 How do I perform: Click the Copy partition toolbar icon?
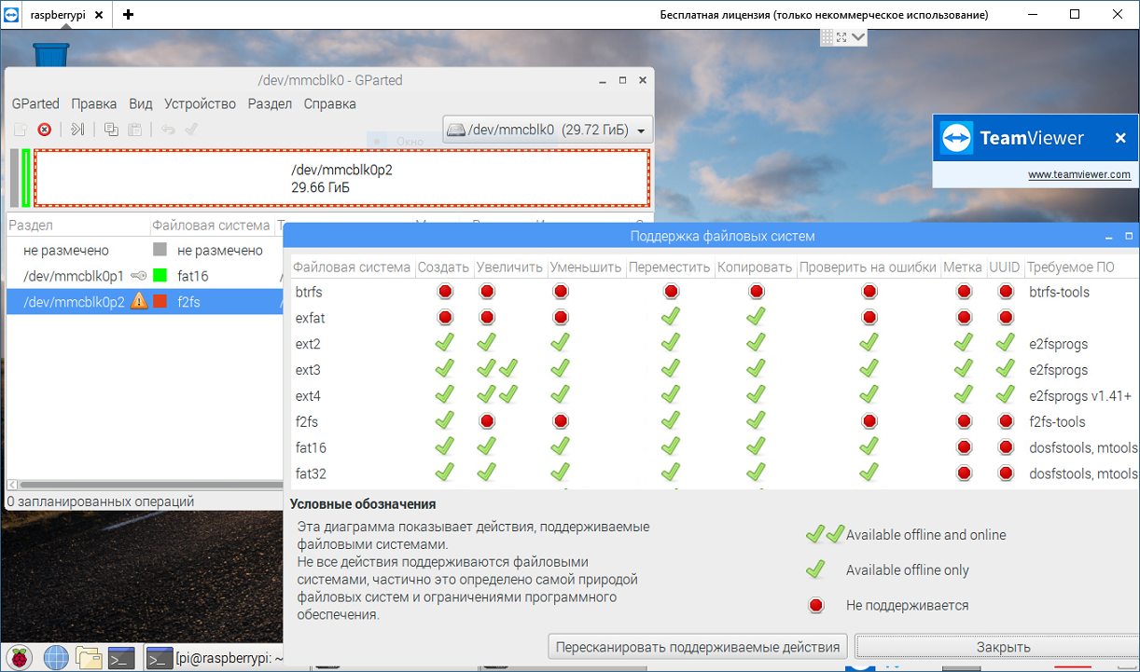click(x=111, y=130)
